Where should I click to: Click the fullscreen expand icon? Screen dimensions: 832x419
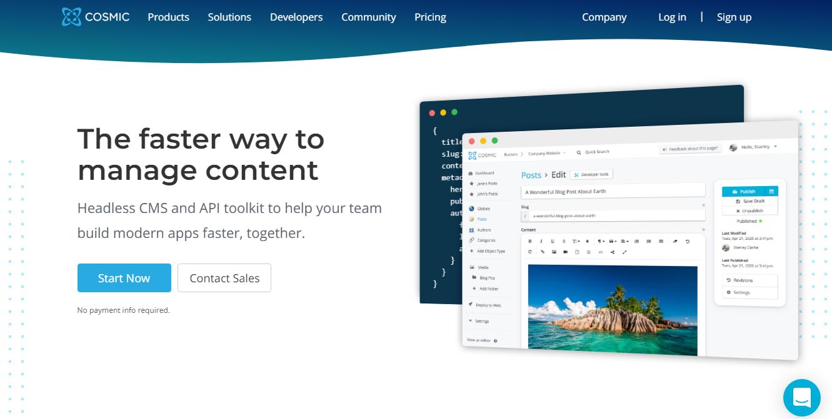click(624, 252)
